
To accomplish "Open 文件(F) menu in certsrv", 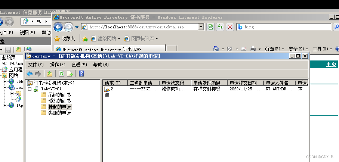I will tap(36, 65).
